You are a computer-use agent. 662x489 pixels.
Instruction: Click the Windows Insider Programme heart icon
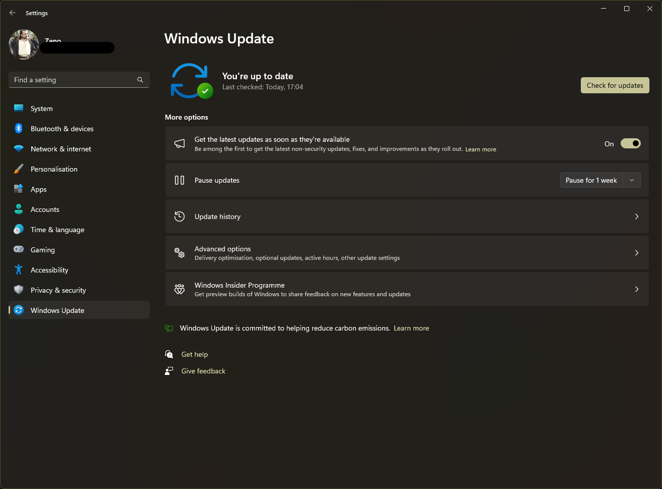[179, 289]
